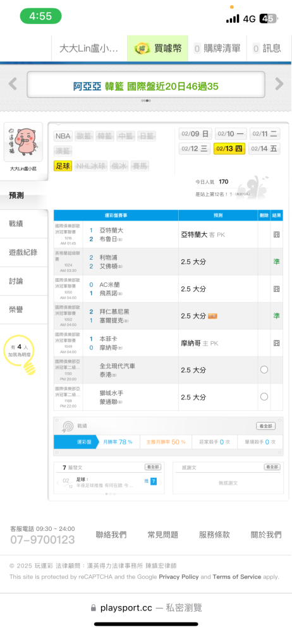Select the 賽馬 league filter
This screenshot has width=292, height=632.
pos(140,166)
